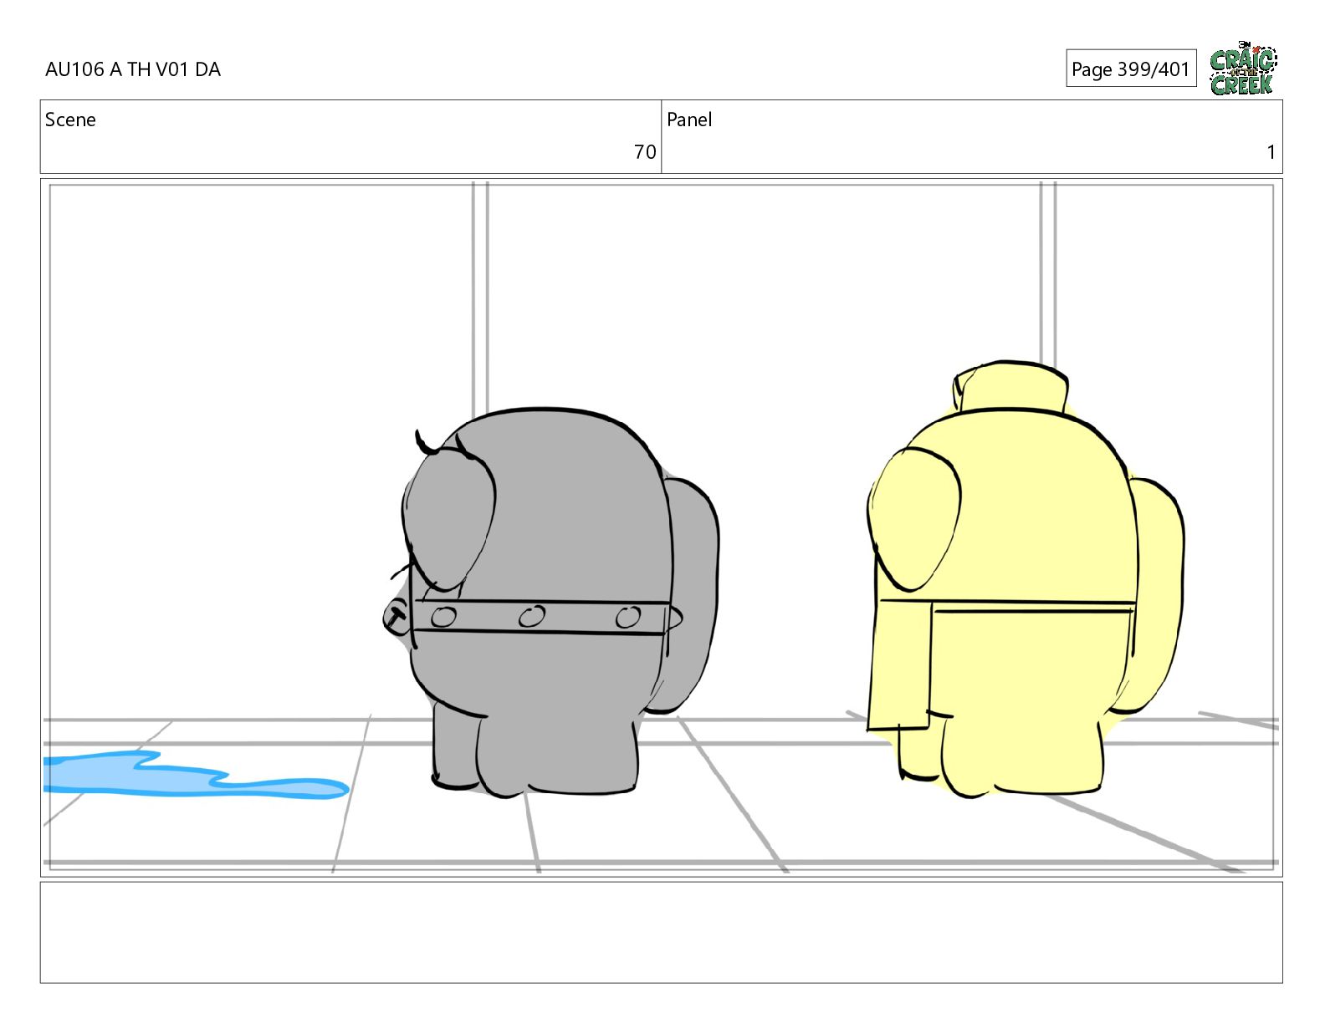The image size is (1325, 1023).
Task: Click the Craig of the Creek logo
Action: coord(1243,69)
